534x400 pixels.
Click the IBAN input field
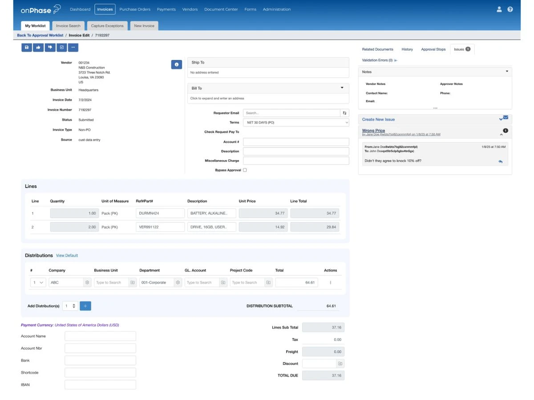[100, 384]
